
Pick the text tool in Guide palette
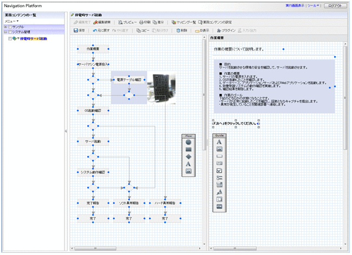click(x=219, y=142)
